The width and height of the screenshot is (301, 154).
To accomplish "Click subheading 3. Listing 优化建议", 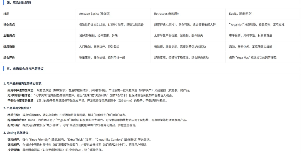I will [x=16, y=133].
